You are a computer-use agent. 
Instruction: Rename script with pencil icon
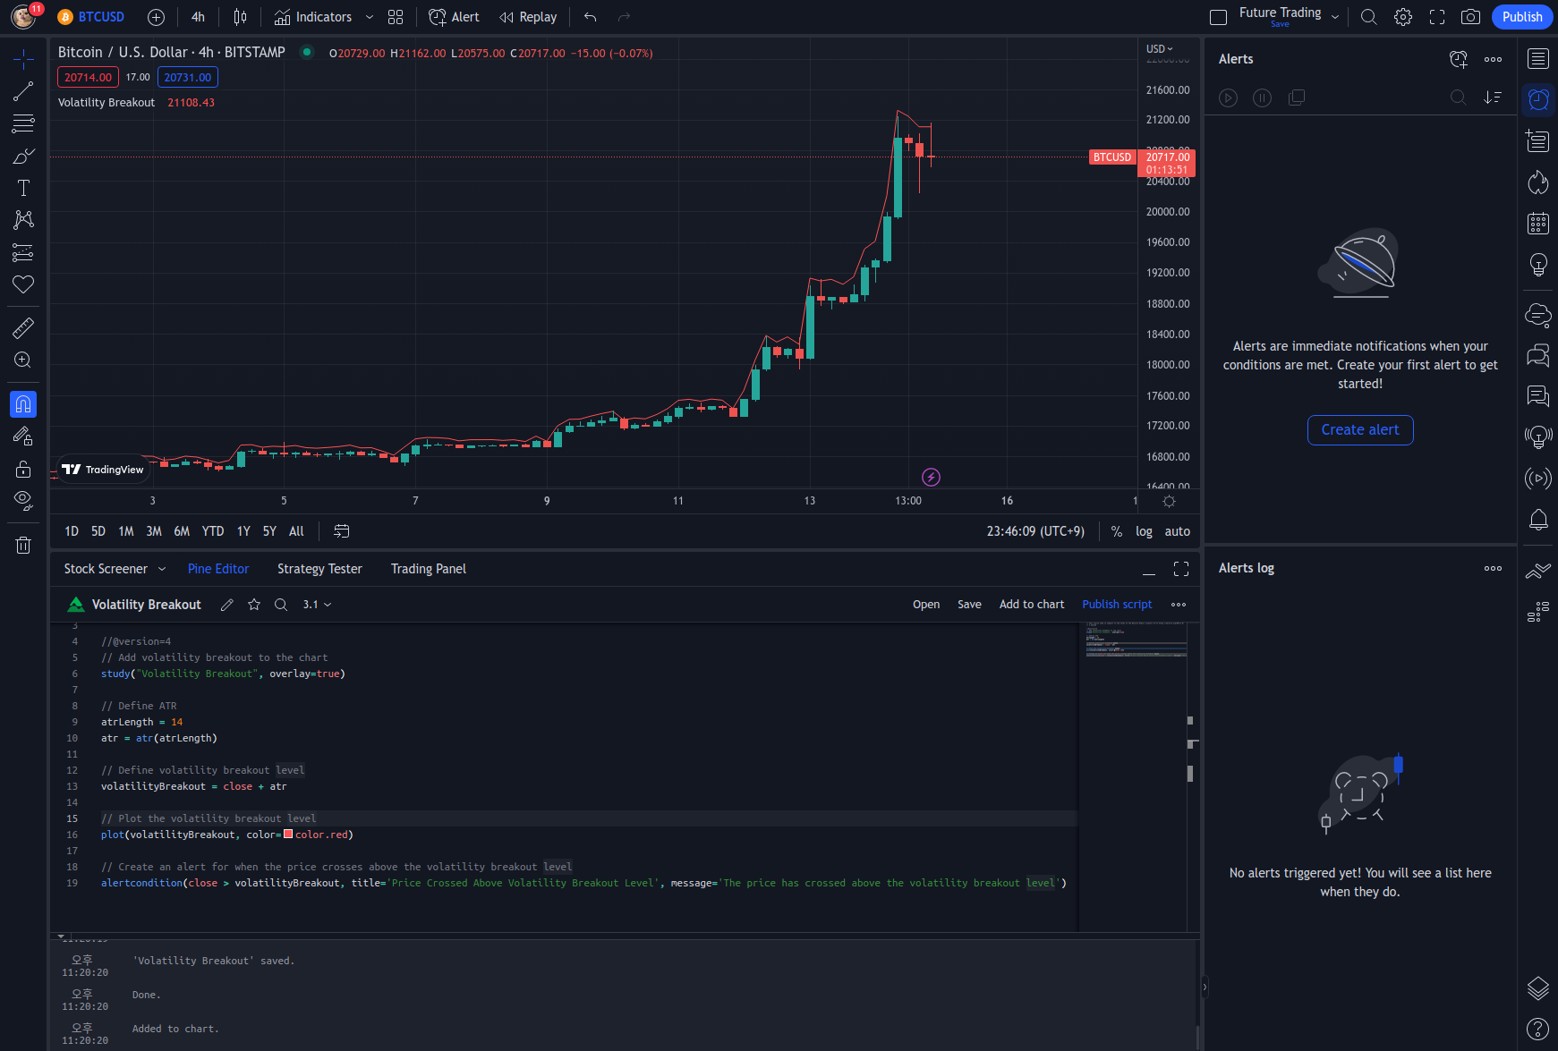[x=227, y=605]
